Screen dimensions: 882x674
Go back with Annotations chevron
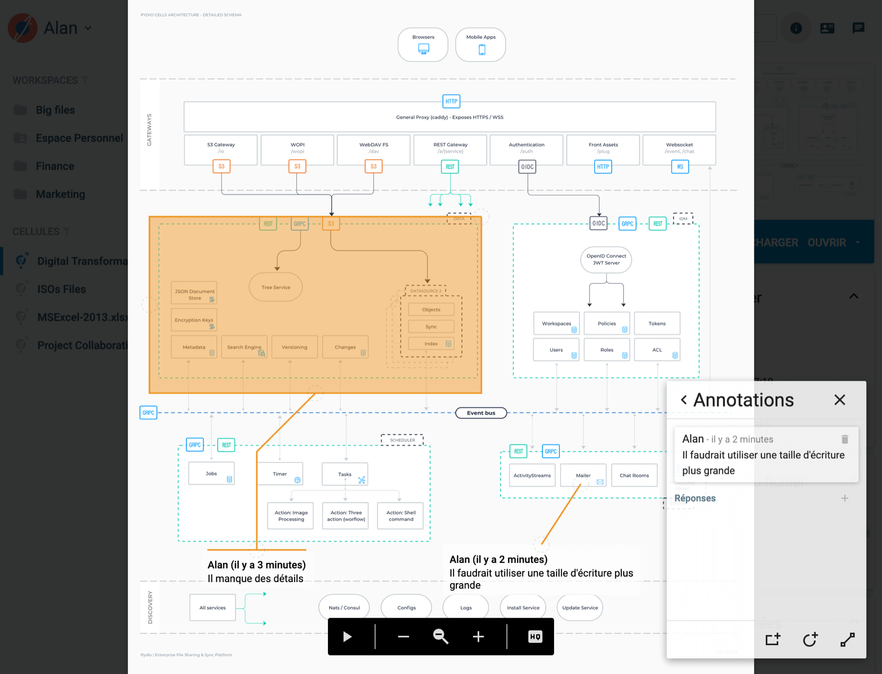684,400
